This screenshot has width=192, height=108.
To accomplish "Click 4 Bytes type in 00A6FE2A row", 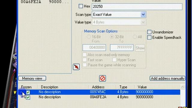I will [123, 97].
